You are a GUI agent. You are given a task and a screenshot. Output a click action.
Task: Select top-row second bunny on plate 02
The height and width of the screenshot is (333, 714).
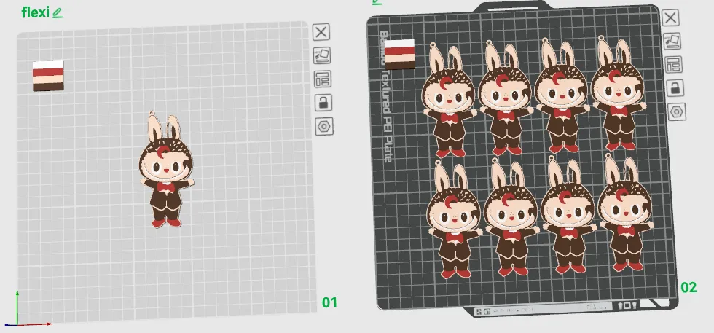tap(506, 98)
